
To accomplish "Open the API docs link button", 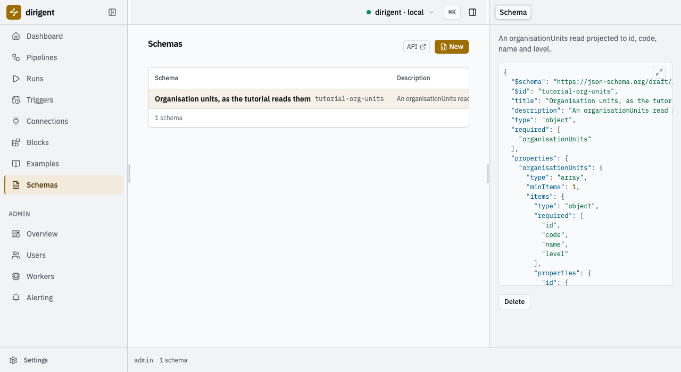I will coord(417,47).
